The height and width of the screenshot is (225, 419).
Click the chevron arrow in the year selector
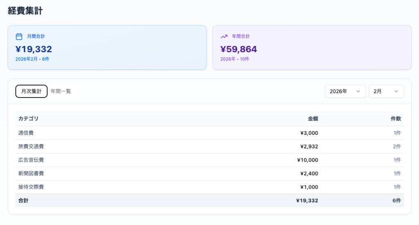(x=358, y=91)
